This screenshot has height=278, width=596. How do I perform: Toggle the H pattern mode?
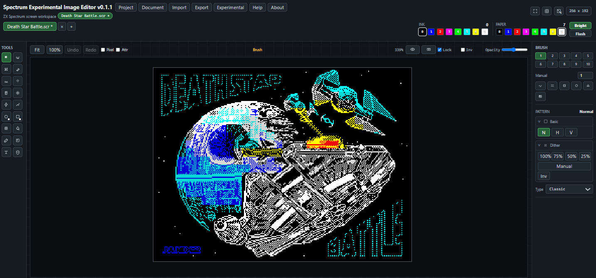point(557,133)
